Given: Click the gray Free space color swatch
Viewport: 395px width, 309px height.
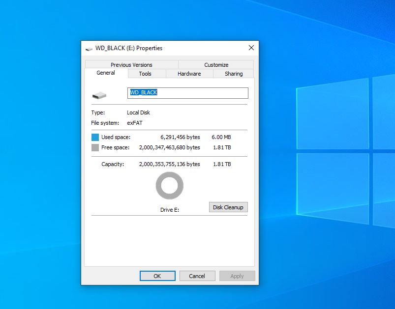Looking at the screenshot, I should pyautogui.click(x=95, y=147).
